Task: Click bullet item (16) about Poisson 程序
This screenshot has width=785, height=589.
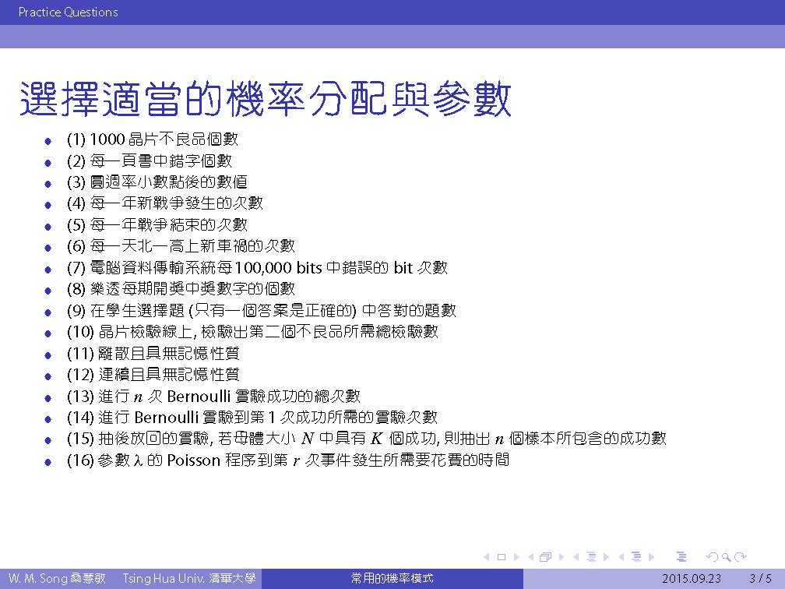Action: point(288,460)
